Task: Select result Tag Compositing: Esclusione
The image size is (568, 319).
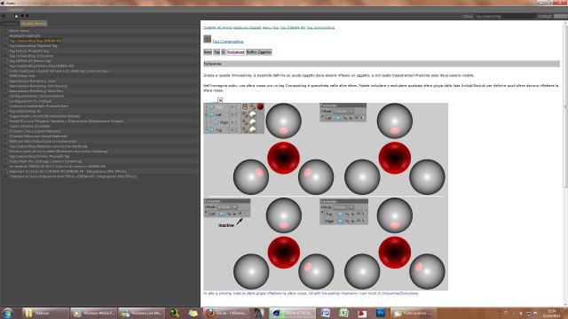Action: click(31, 56)
